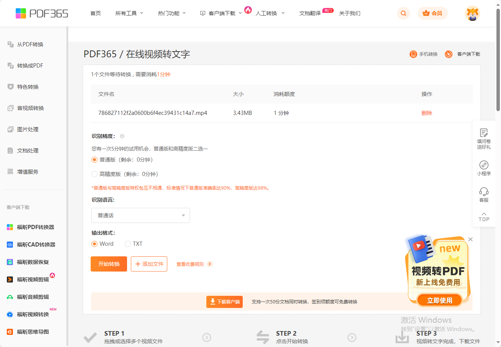Click the 从PDF转换 sidebar icon

coord(11,44)
